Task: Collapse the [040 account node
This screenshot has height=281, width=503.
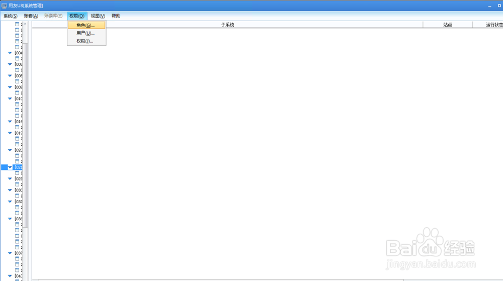Action: pyautogui.click(x=10, y=276)
